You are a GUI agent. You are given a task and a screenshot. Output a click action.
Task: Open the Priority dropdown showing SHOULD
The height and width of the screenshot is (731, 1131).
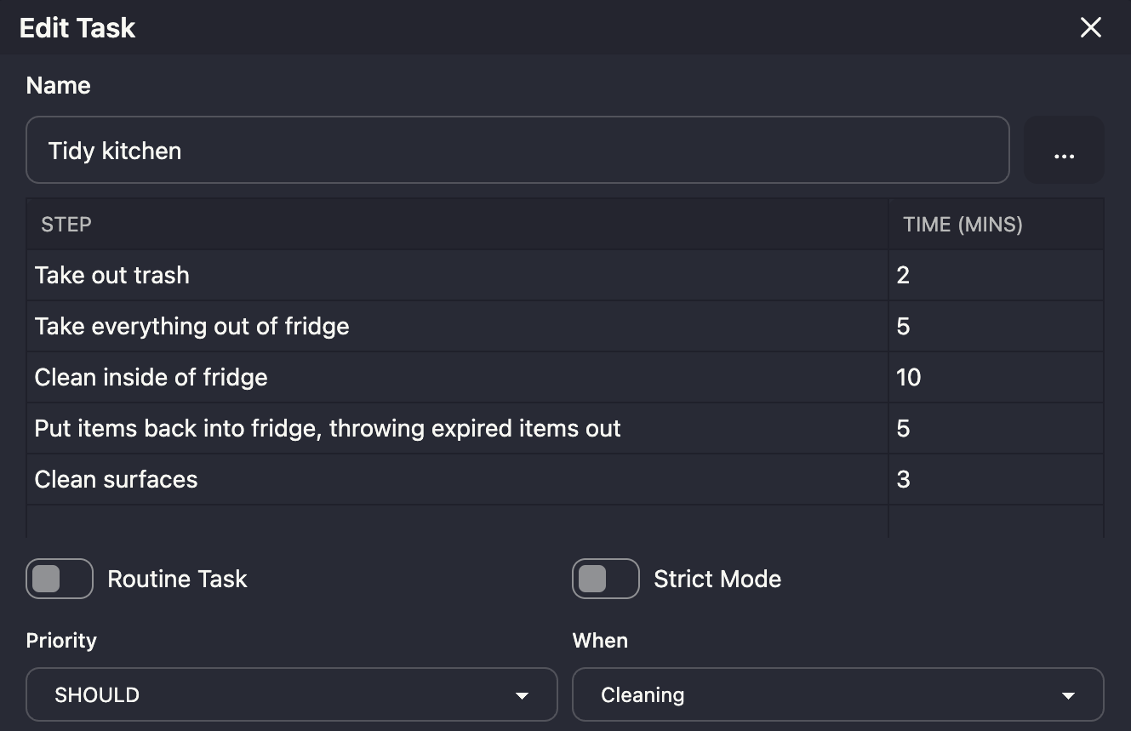[291, 694]
